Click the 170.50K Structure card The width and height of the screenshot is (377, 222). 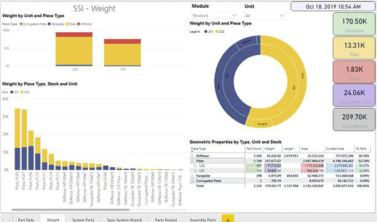coord(354,24)
